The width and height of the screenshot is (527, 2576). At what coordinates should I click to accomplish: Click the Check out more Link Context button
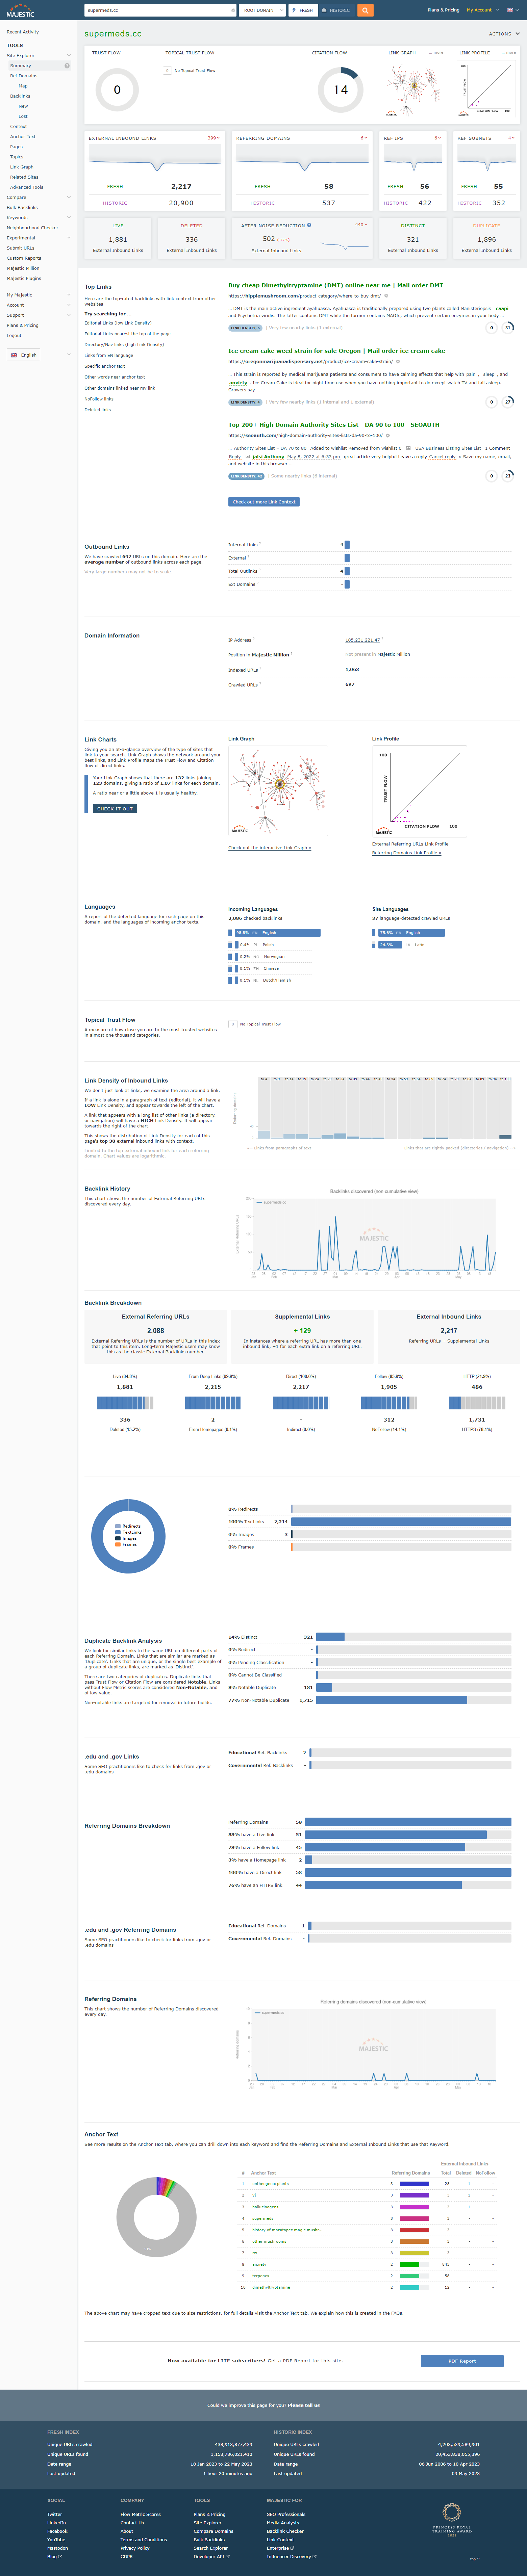point(264,502)
